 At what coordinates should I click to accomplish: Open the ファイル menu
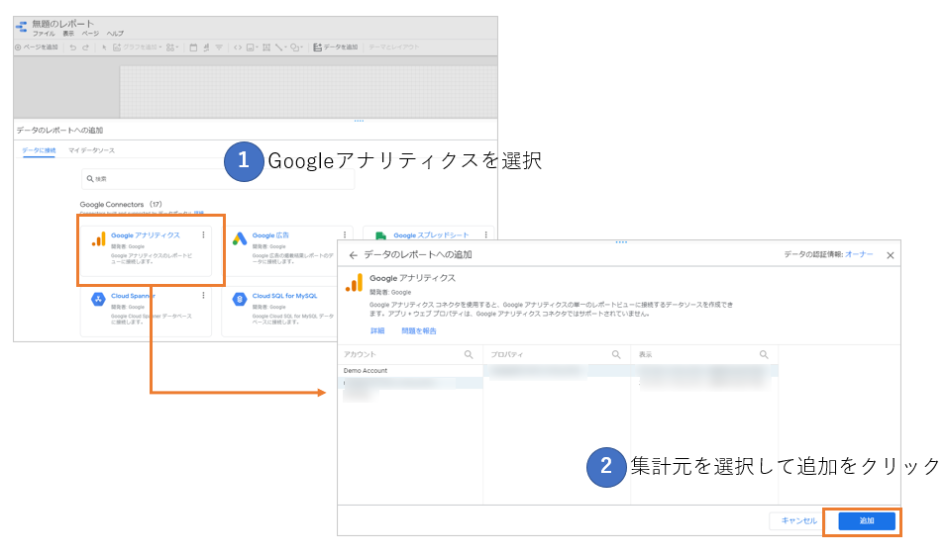point(44,34)
